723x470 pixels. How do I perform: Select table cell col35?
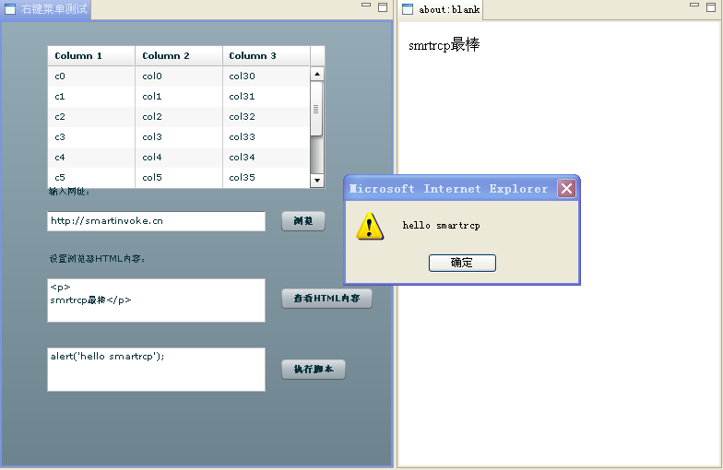266,177
